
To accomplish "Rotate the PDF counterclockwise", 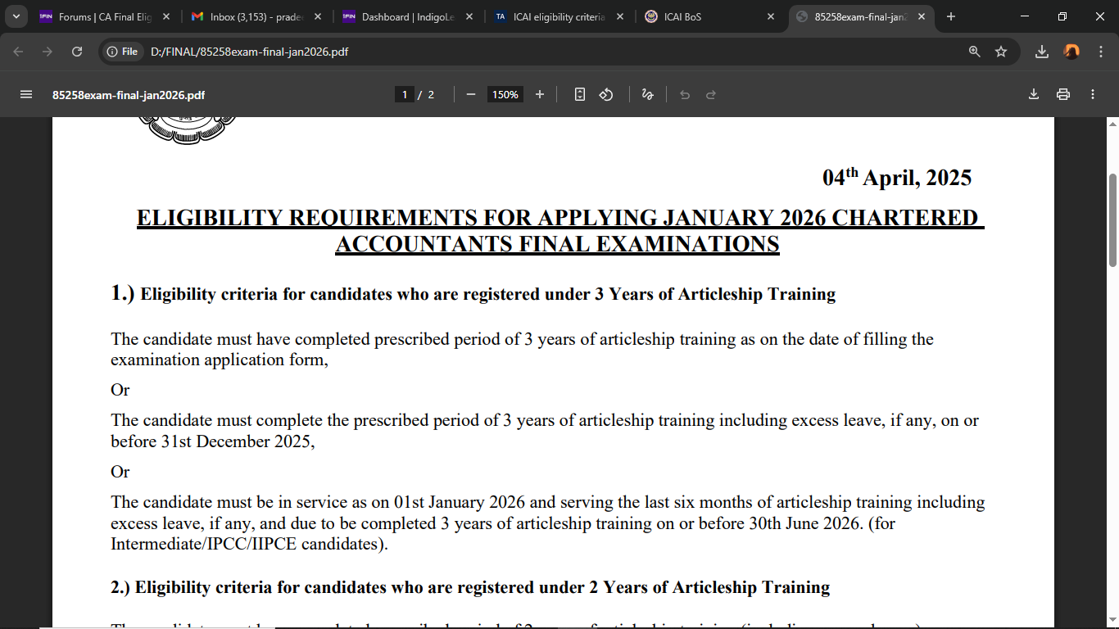I will click(x=606, y=95).
